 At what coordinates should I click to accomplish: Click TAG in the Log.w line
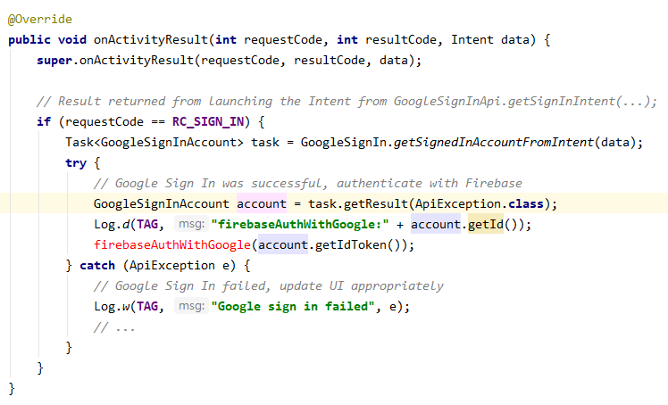pyautogui.click(x=147, y=306)
